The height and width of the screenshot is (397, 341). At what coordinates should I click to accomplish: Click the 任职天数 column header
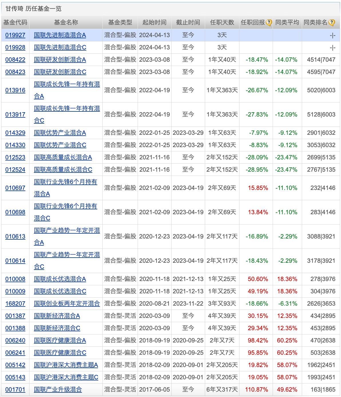[x=222, y=21]
